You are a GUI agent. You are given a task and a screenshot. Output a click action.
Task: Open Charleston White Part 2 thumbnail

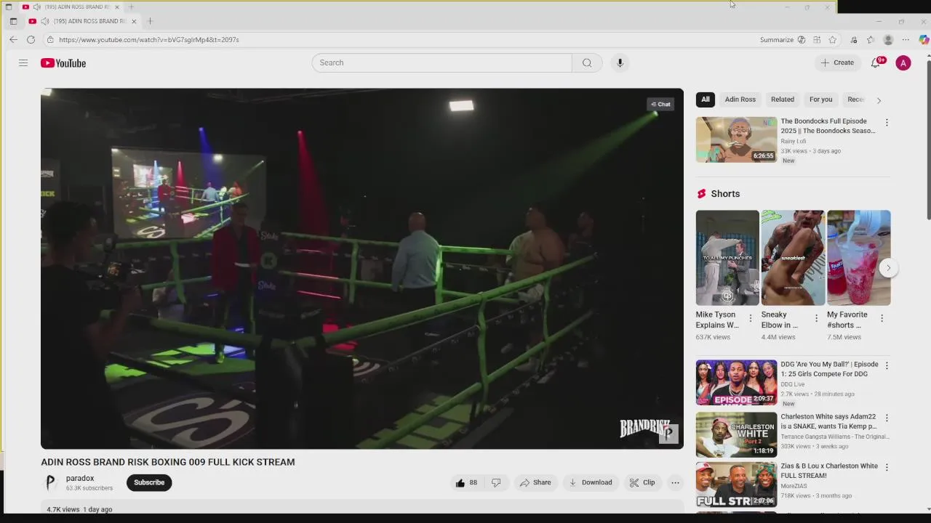coord(736,435)
